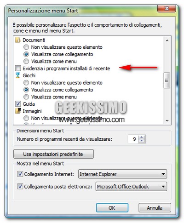Image resolution: width=184 pixels, height=223 pixels.
Task: Enable Evidenzia i programmi installati di recente
Action: [x=18, y=69]
